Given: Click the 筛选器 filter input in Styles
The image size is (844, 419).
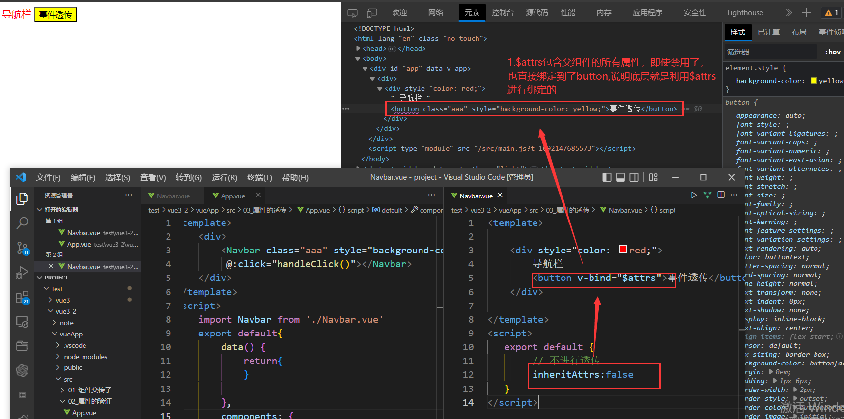Looking at the screenshot, I should click(770, 52).
